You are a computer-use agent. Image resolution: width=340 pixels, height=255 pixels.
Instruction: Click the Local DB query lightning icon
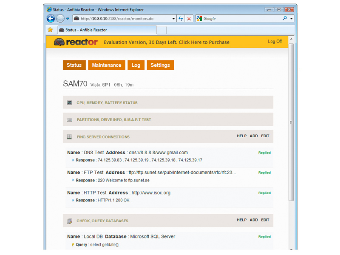tap(73, 245)
